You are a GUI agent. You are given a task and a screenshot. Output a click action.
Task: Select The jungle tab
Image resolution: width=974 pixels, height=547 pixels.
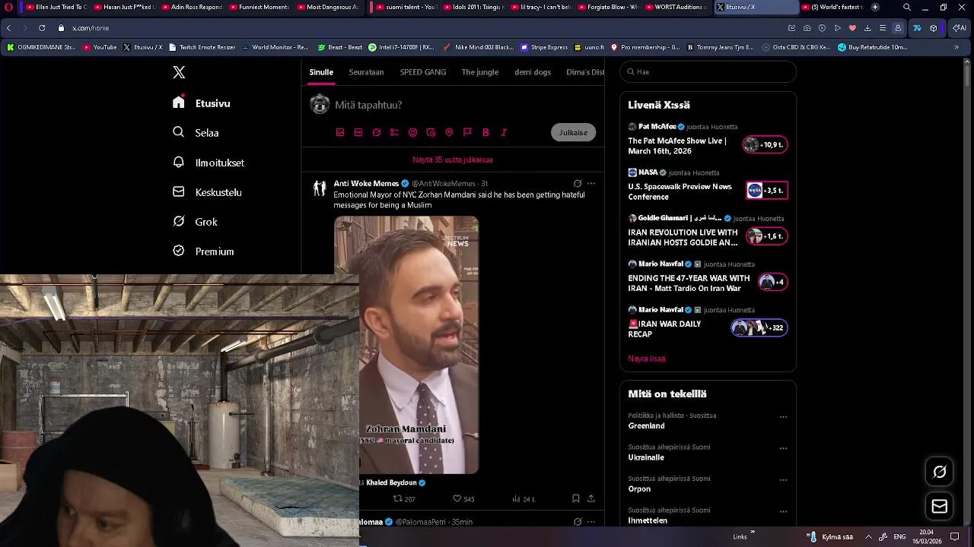pos(480,72)
